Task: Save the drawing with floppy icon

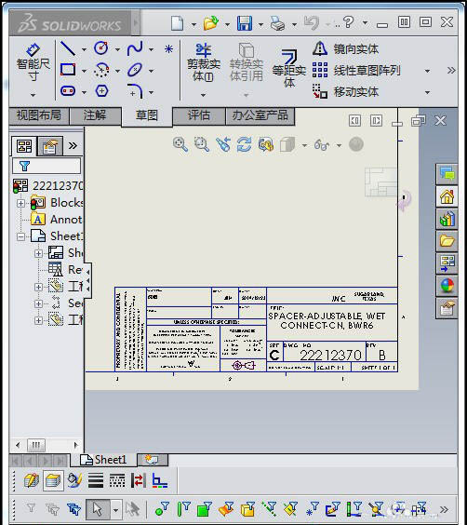Action: pyautogui.click(x=245, y=23)
